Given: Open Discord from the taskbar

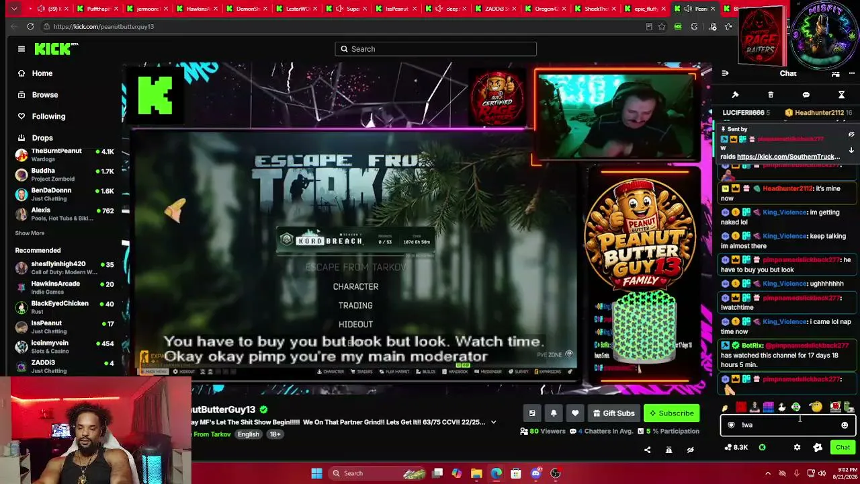Looking at the screenshot, I should (535, 473).
